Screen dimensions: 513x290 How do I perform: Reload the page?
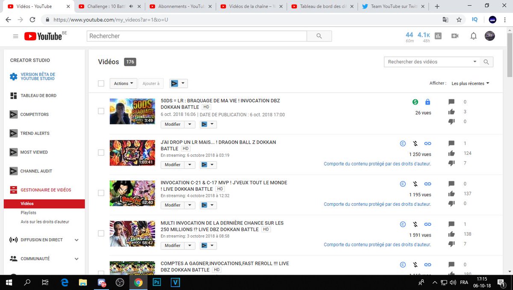click(x=32, y=20)
